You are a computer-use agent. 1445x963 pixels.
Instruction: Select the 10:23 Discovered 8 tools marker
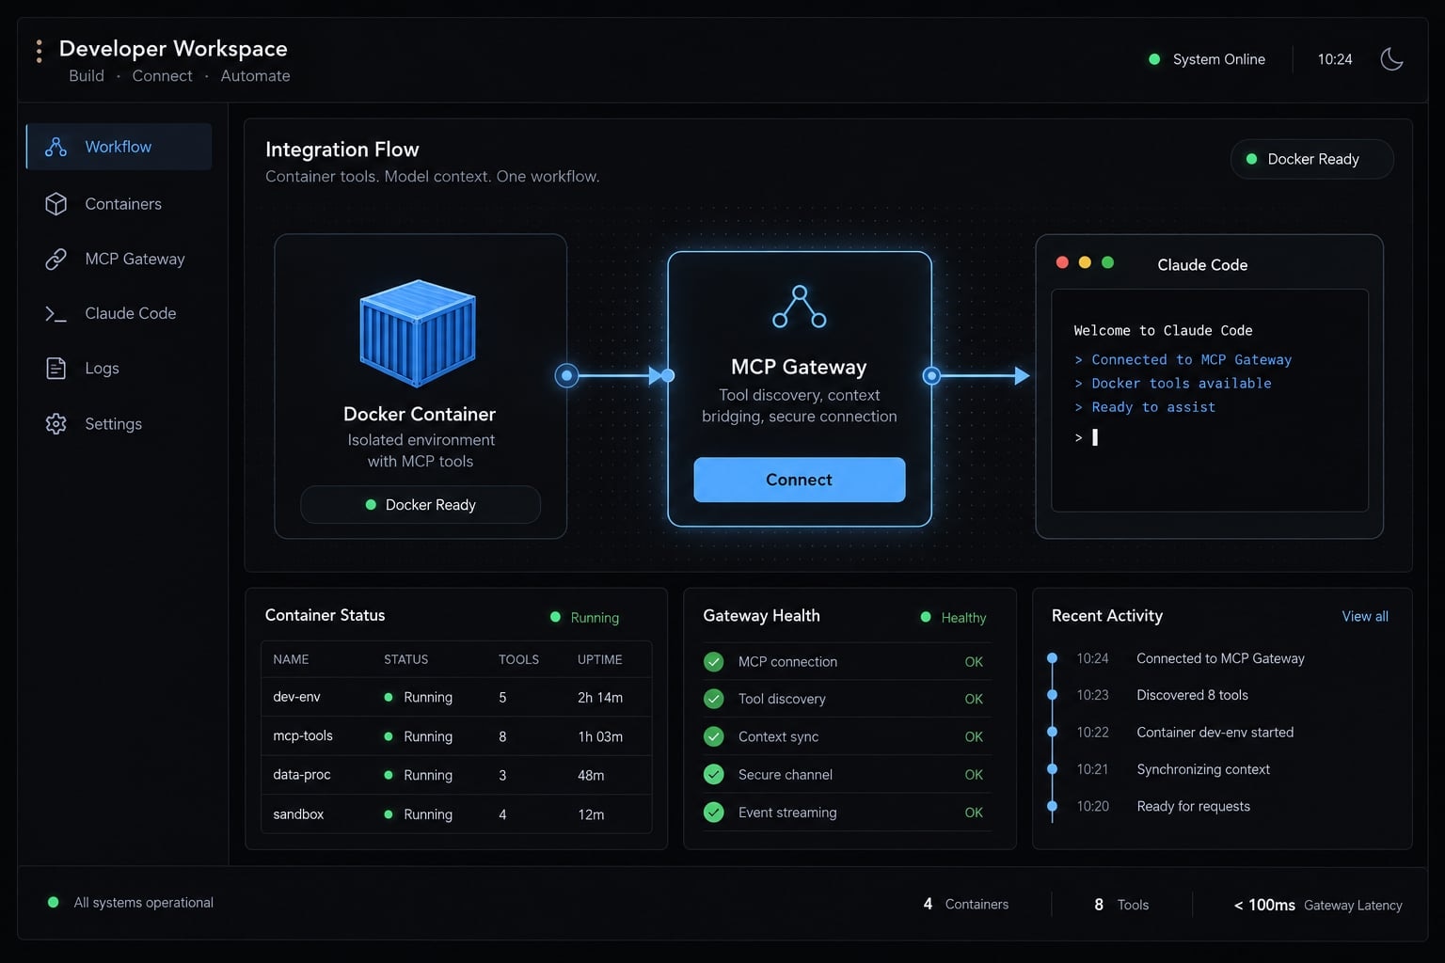pos(1052,695)
